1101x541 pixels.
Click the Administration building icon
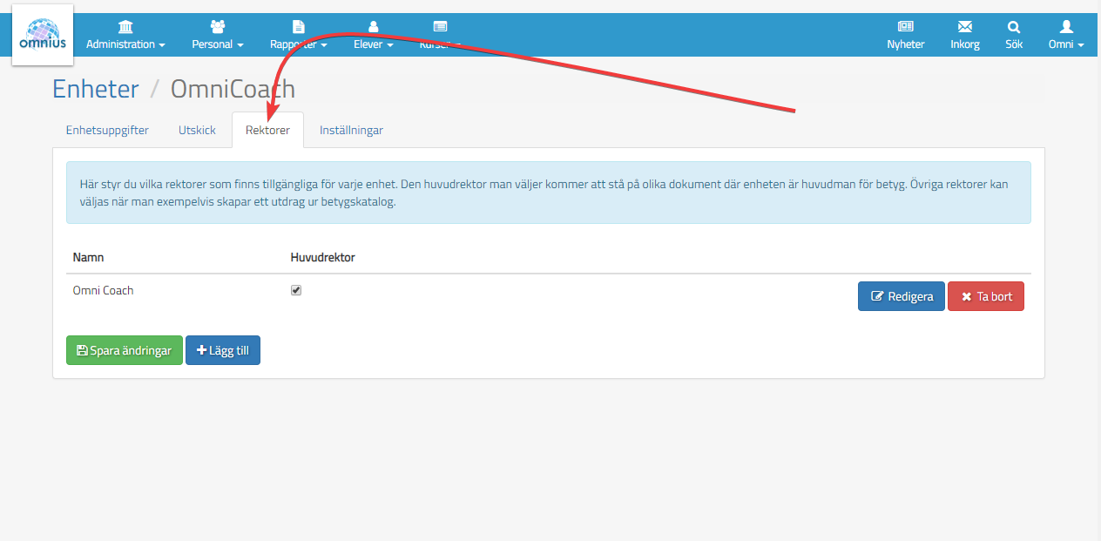(x=125, y=27)
